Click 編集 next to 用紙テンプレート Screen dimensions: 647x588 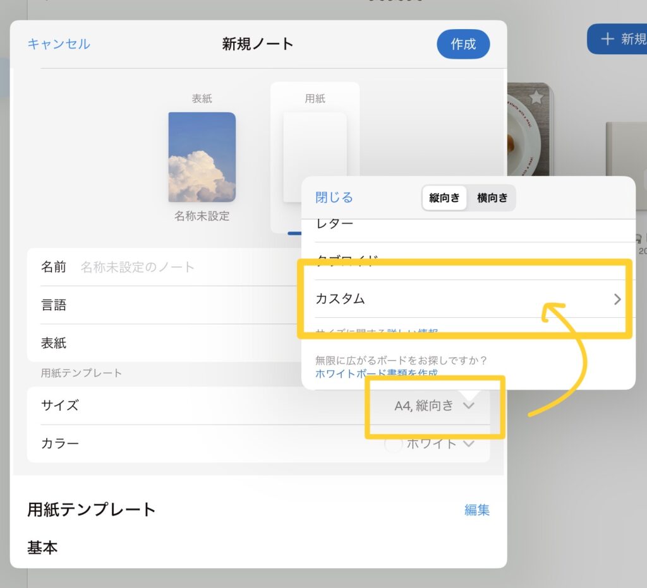click(476, 510)
